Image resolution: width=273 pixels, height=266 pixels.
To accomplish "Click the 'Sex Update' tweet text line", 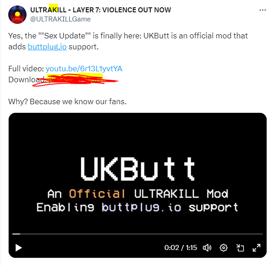I will [x=128, y=36].
